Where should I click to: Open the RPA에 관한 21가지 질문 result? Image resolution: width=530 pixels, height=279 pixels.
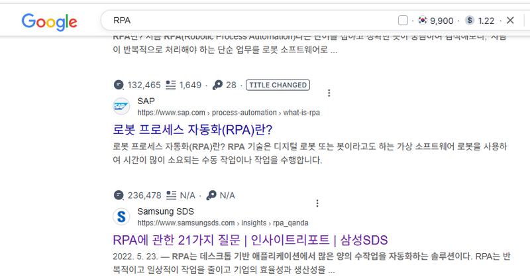[x=250, y=240]
